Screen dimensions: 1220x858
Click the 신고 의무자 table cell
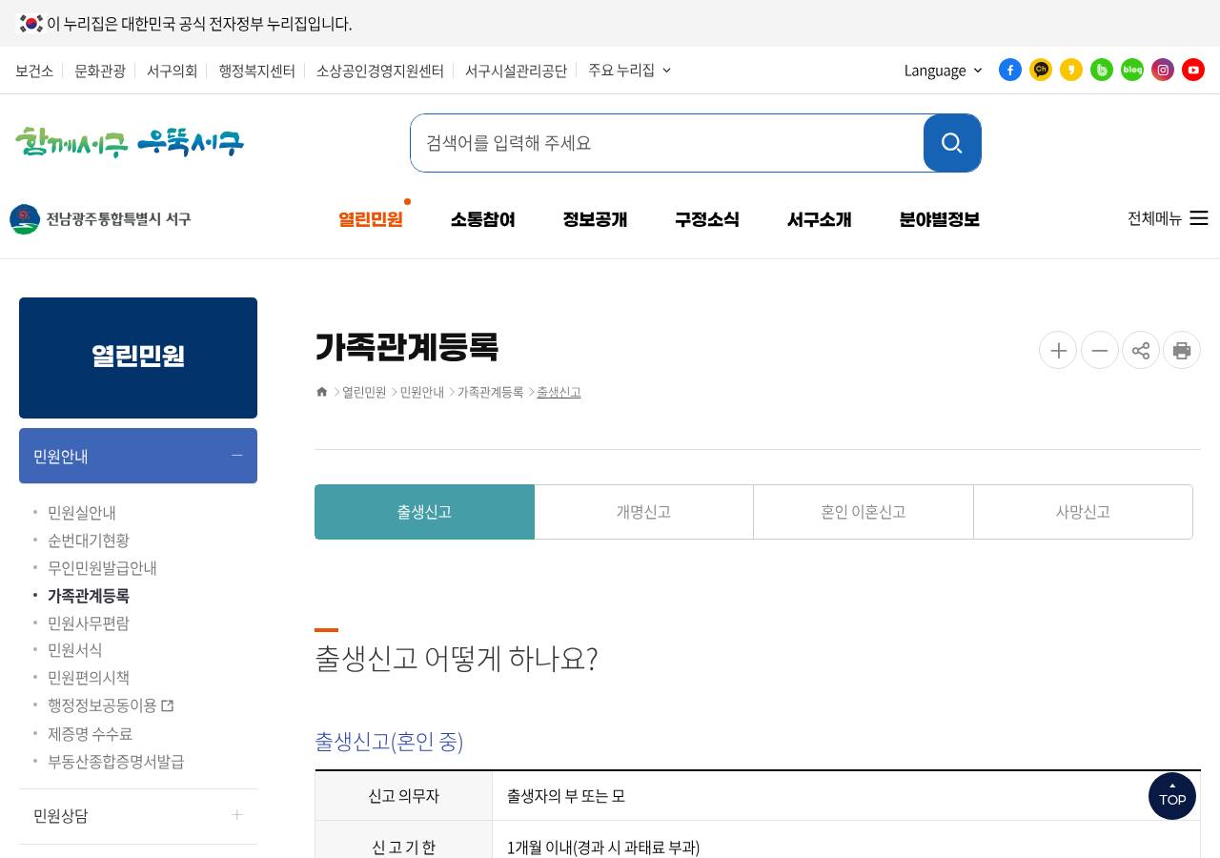point(404,795)
